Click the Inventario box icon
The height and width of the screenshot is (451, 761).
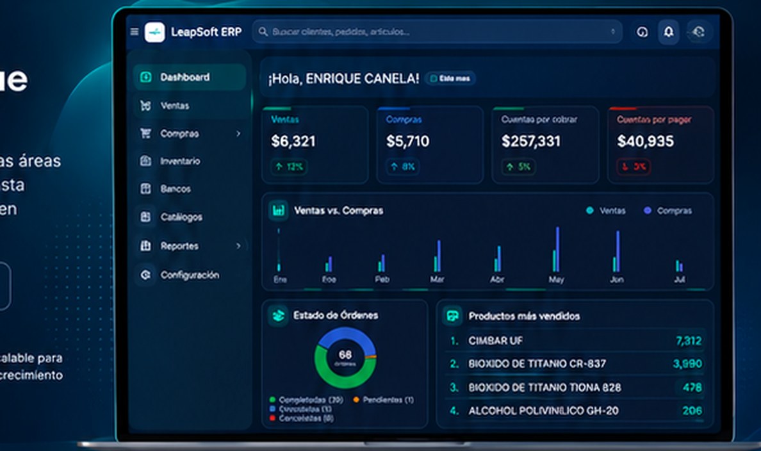pos(145,161)
